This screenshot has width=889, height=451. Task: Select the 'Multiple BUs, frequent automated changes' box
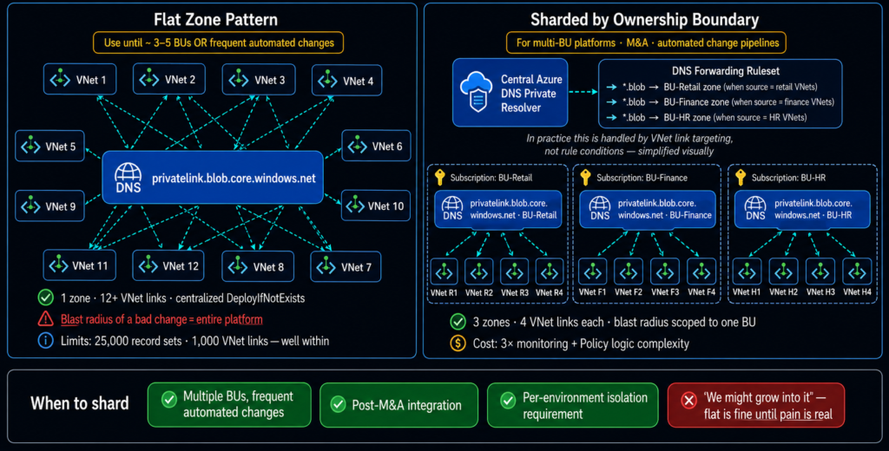point(229,404)
